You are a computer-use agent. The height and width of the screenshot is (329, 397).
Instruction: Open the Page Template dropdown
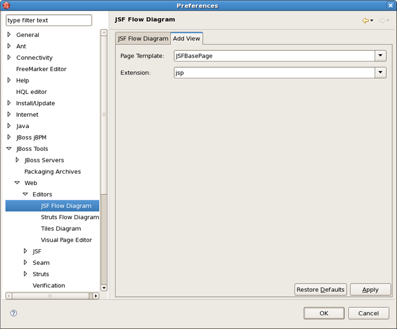pyautogui.click(x=381, y=56)
